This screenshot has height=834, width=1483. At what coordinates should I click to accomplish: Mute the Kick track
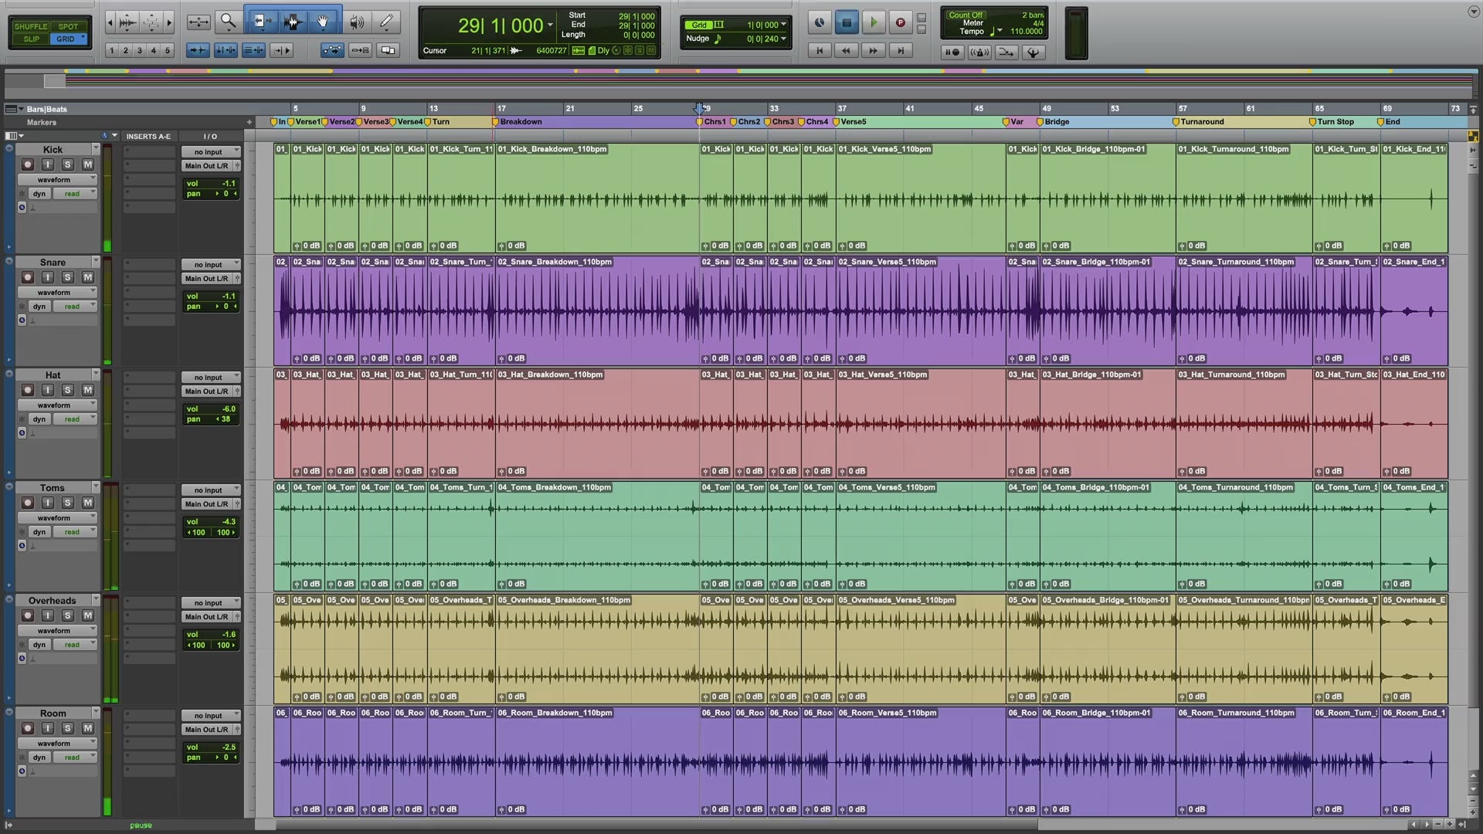pos(88,164)
